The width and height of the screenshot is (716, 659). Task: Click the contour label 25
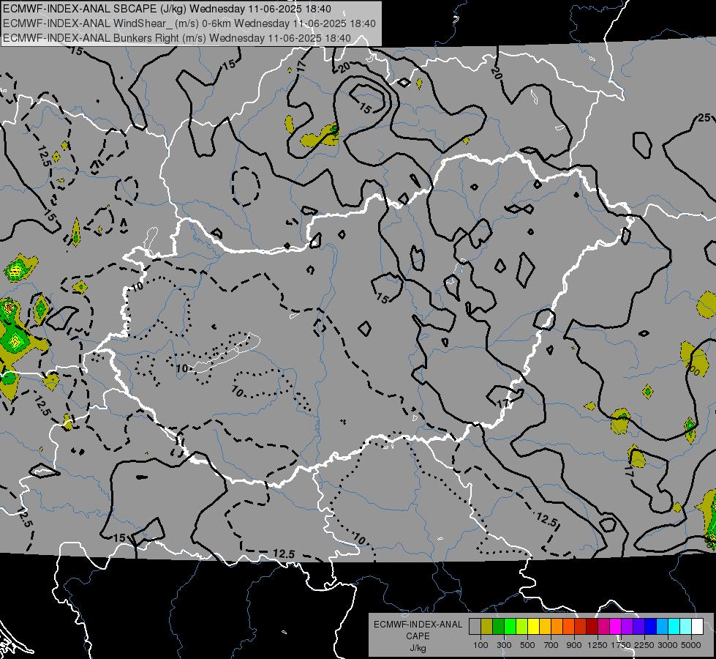pyautogui.click(x=704, y=118)
